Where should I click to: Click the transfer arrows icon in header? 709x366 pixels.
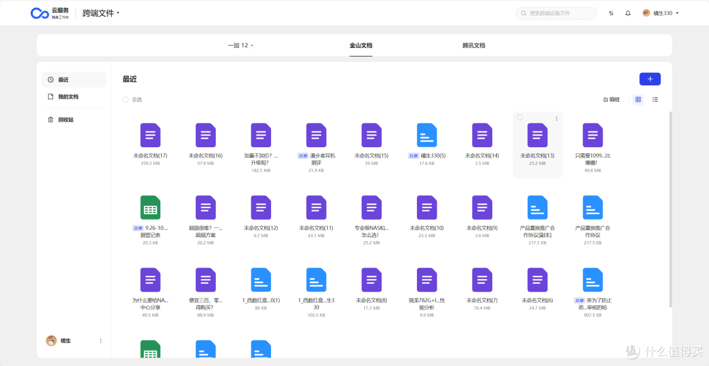pyautogui.click(x=611, y=13)
